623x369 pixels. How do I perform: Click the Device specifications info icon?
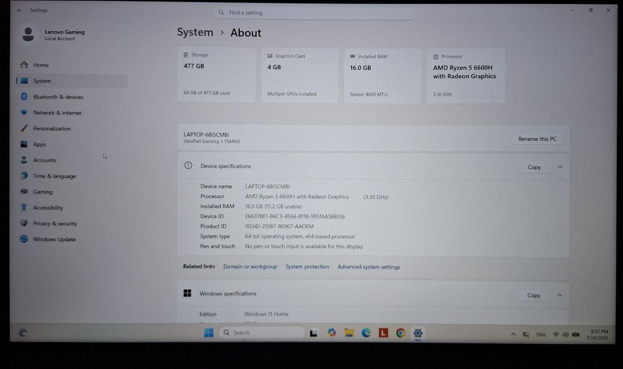(x=188, y=166)
